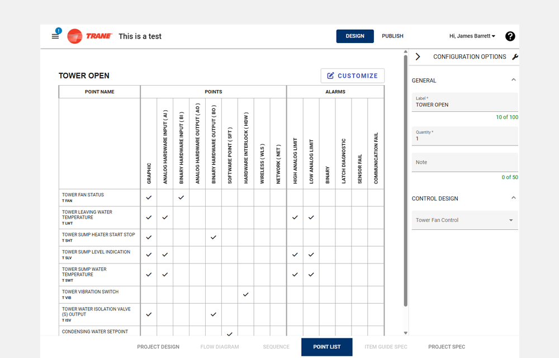Screen dimensions: 559x358
Task: Click the 'POINT NAME' column header
Action: 100,92
